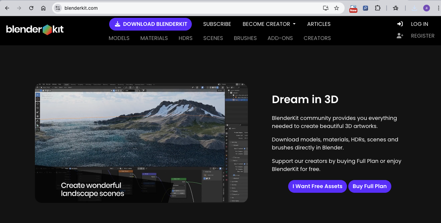
Task: Open the browser extensions puzzle icon
Action: tap(378, 8)
